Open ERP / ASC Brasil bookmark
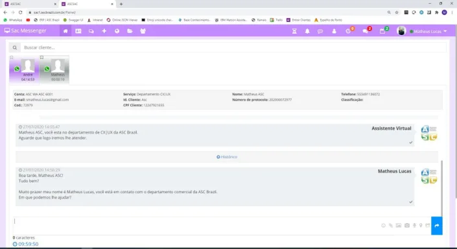Image resolution: width=457 pixels, height=249 pixels. click(x=47, y=20)
